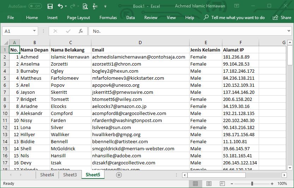Open Print Preview from the quick access toolbar
Image resolution: width=294 pixels, height=188 pixels.
point(85,6)
